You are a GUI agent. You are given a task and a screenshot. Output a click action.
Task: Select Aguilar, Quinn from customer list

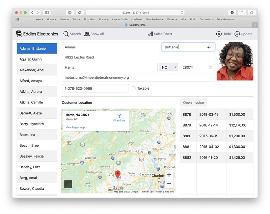(x=37, y=59)
